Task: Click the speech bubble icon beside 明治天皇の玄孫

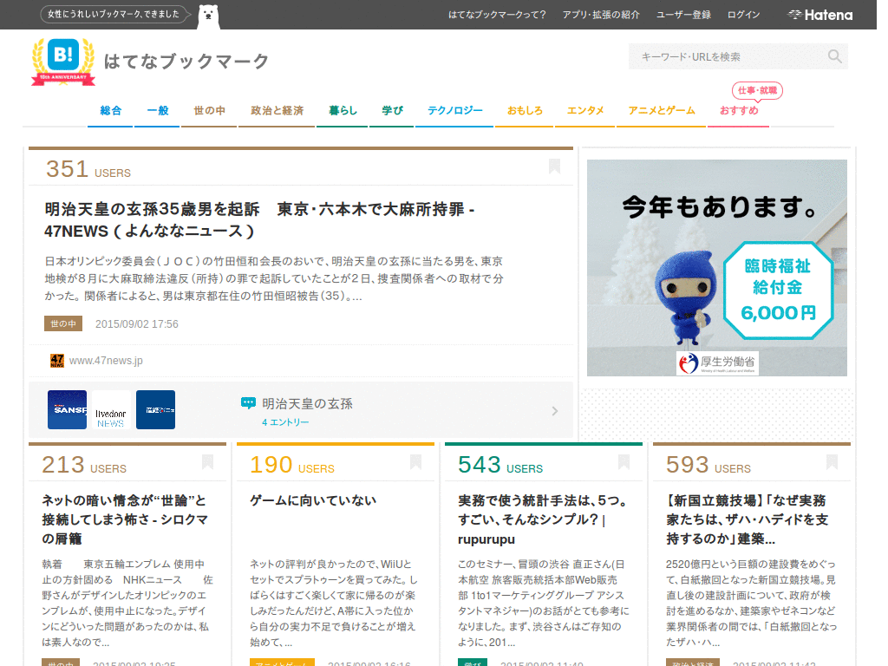Action: tap(248, 403)
